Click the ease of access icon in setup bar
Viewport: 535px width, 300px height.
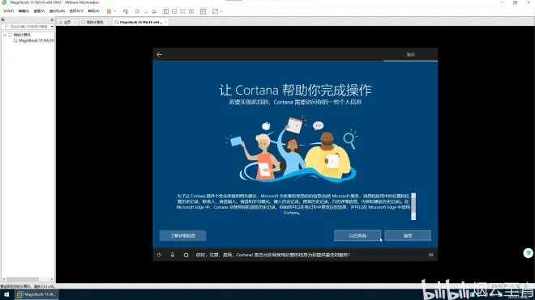(160, 255)
